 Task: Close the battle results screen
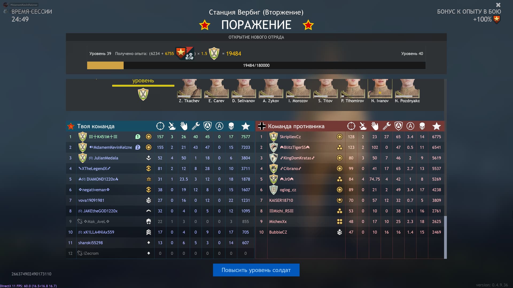coord(498,5)
